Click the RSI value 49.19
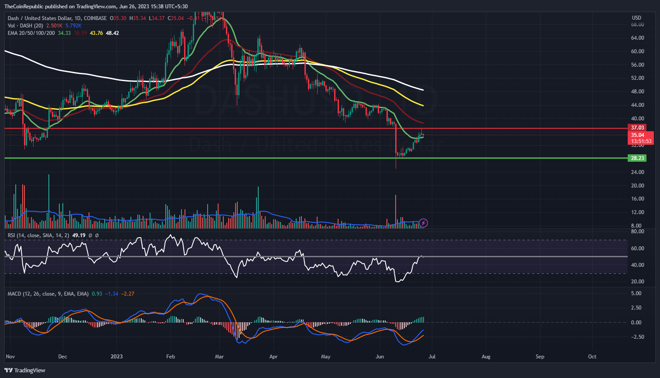The image size is (660, 378). [78, 235]
